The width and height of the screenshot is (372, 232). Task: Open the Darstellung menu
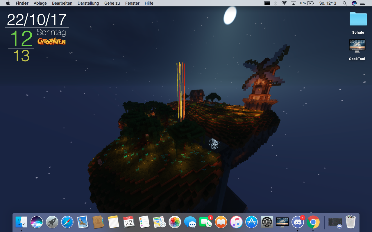click(x=88, y=3)
